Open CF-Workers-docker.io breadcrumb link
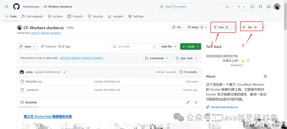The width and height of the screenshot is (287, 129). [58, 7]
